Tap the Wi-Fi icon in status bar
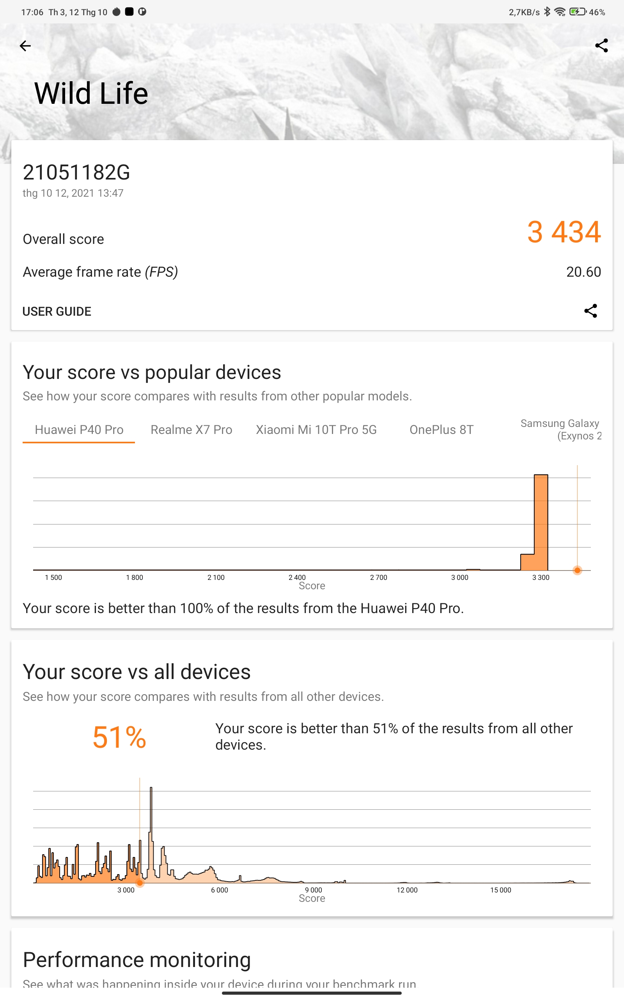624x999 pixels. (x=560, y=12)
